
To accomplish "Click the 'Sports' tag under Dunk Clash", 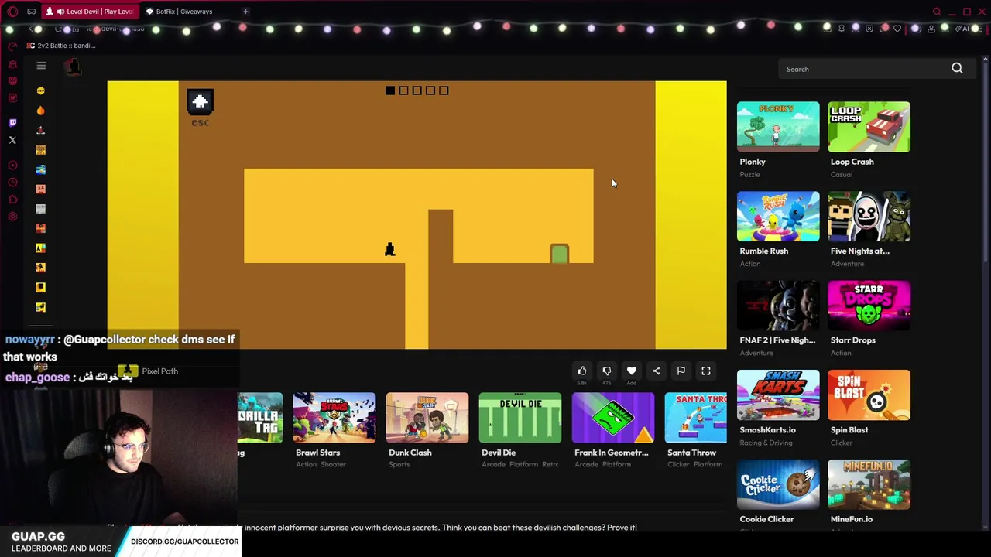I will [x=399, y=464].
